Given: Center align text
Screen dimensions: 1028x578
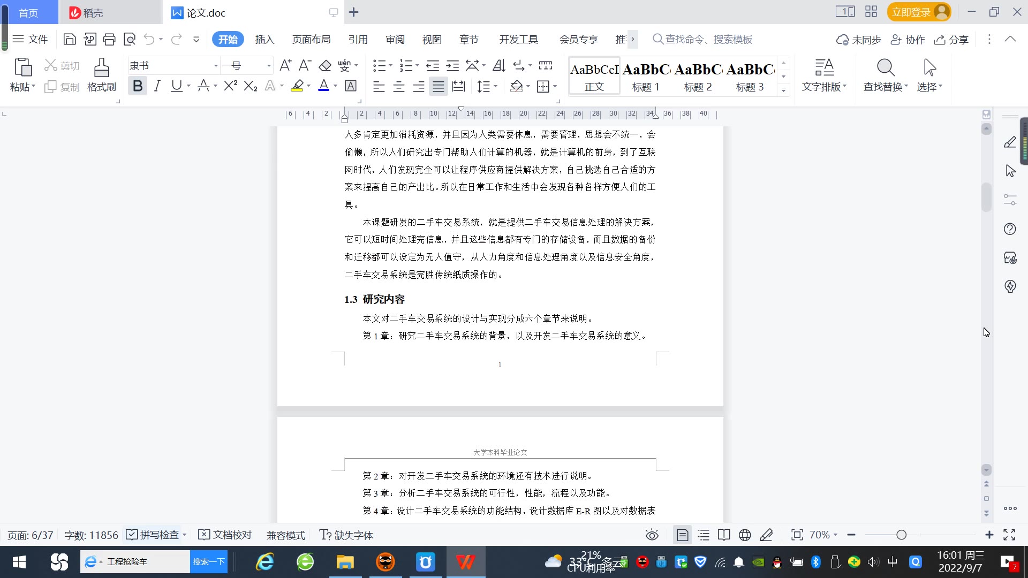Looking at the screenshot, I should [399, 86].
